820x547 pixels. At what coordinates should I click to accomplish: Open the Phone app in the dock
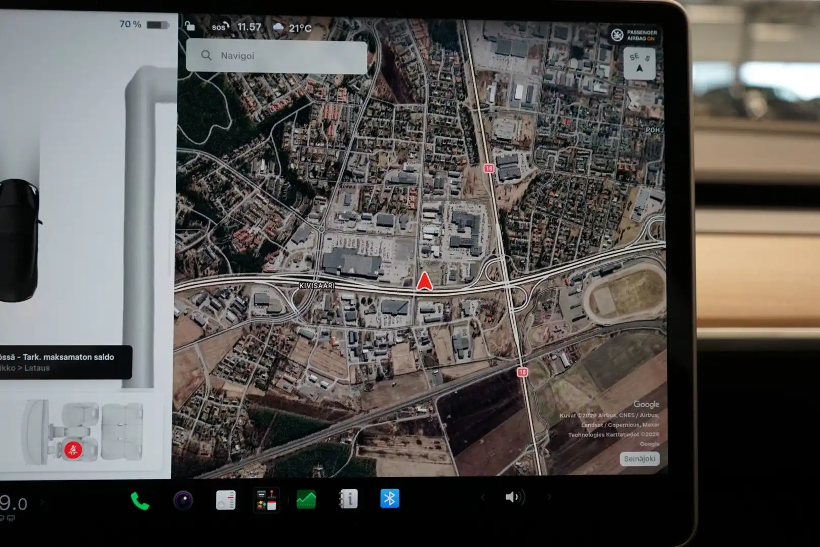140,500
